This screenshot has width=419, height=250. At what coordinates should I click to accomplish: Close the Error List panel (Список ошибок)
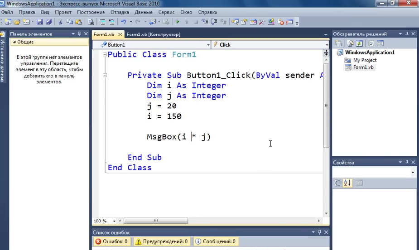[x=326, y=232]
